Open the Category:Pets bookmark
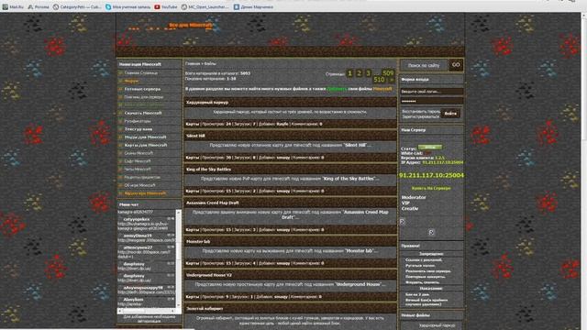This screenshot has width=587, height=330. pyautogui.click(x=77, y=6)
